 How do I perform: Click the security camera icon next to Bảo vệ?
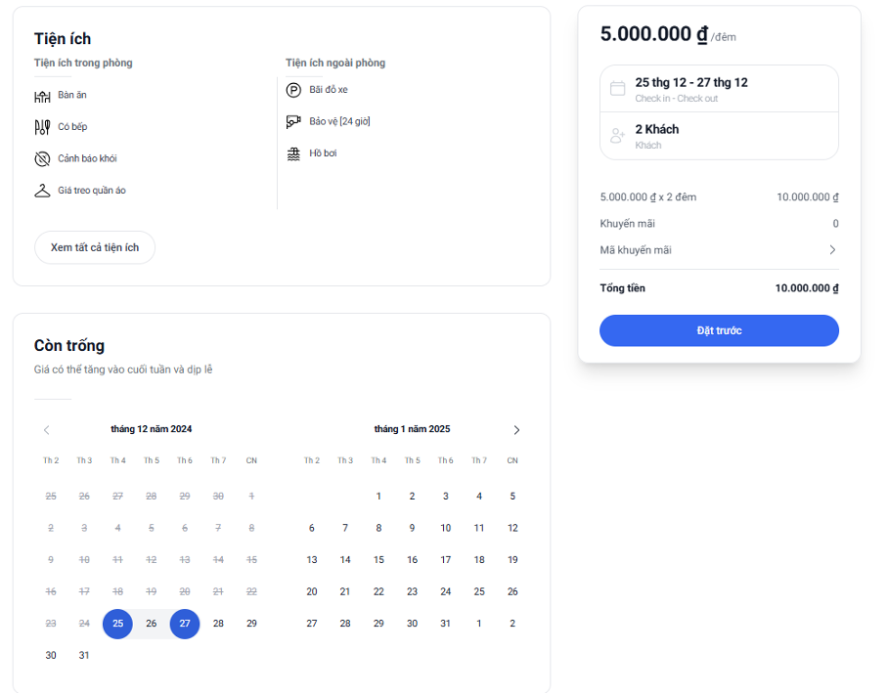coord(293,122)
